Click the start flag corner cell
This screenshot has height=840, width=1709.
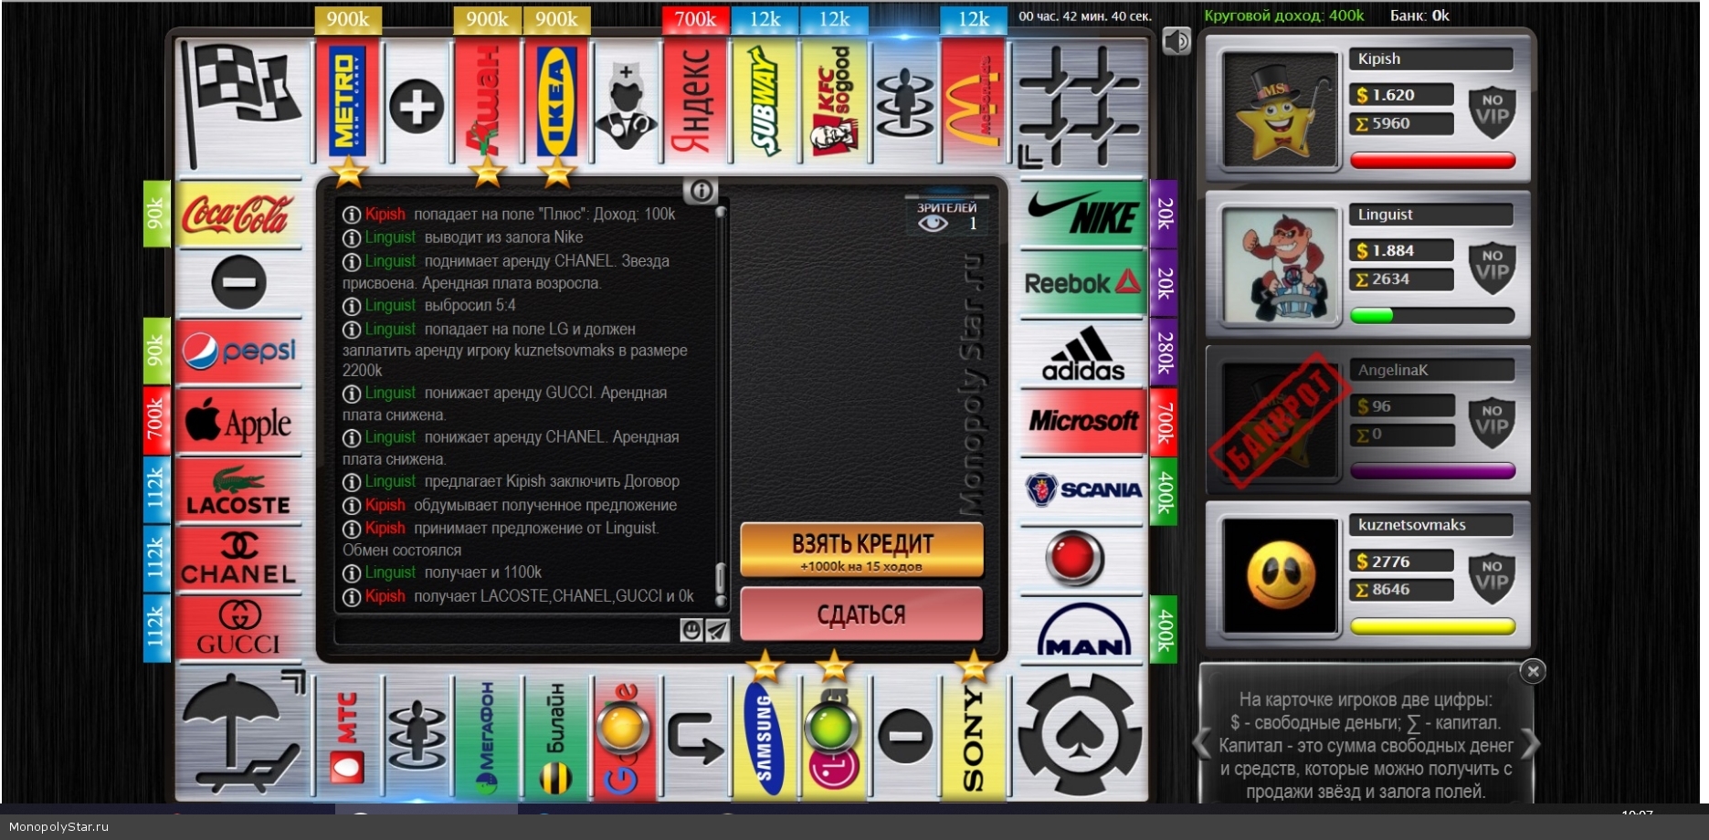(240, 104)
